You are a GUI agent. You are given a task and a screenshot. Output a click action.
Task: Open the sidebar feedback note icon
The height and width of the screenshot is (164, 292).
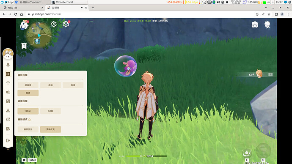click(8, 128)
